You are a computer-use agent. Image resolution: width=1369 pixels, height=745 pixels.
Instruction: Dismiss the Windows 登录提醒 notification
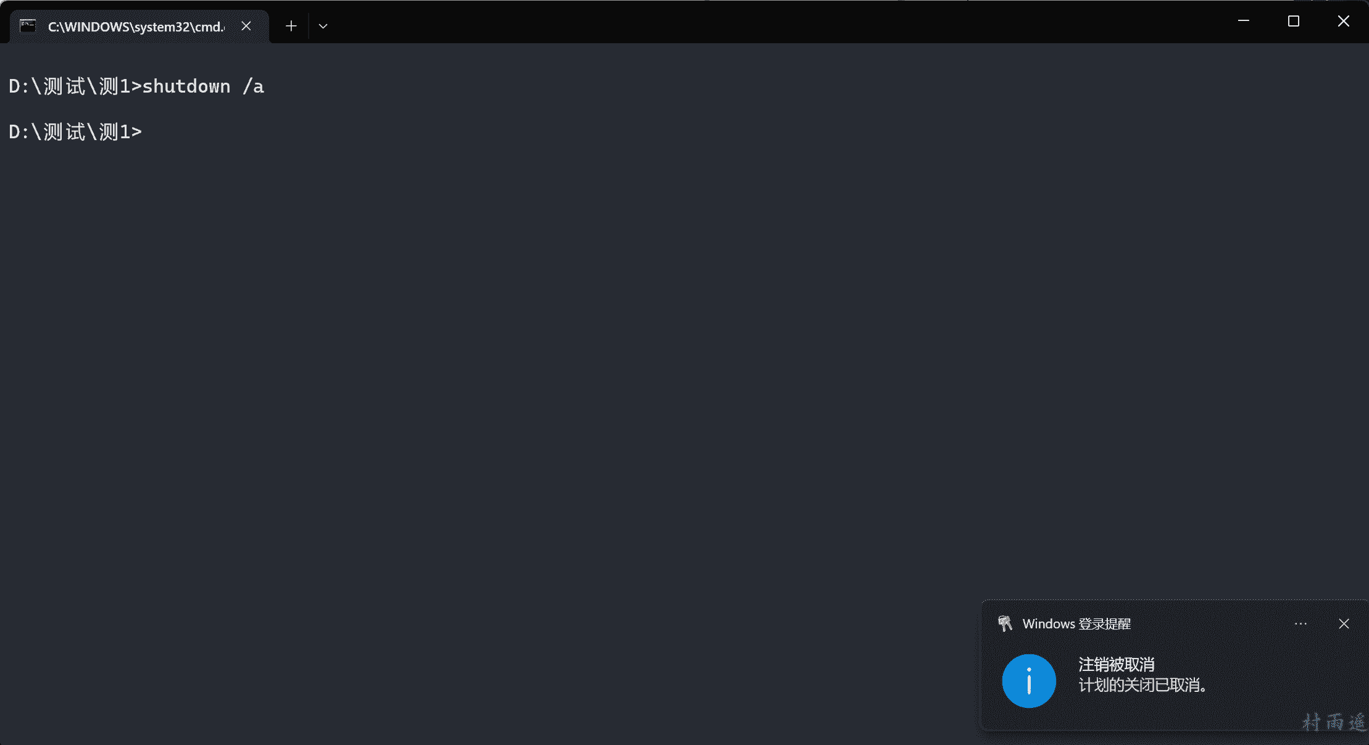1344,623
